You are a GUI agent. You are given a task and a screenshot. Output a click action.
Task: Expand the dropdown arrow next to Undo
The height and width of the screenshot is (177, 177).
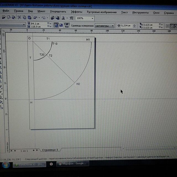(x=40, y=18)
